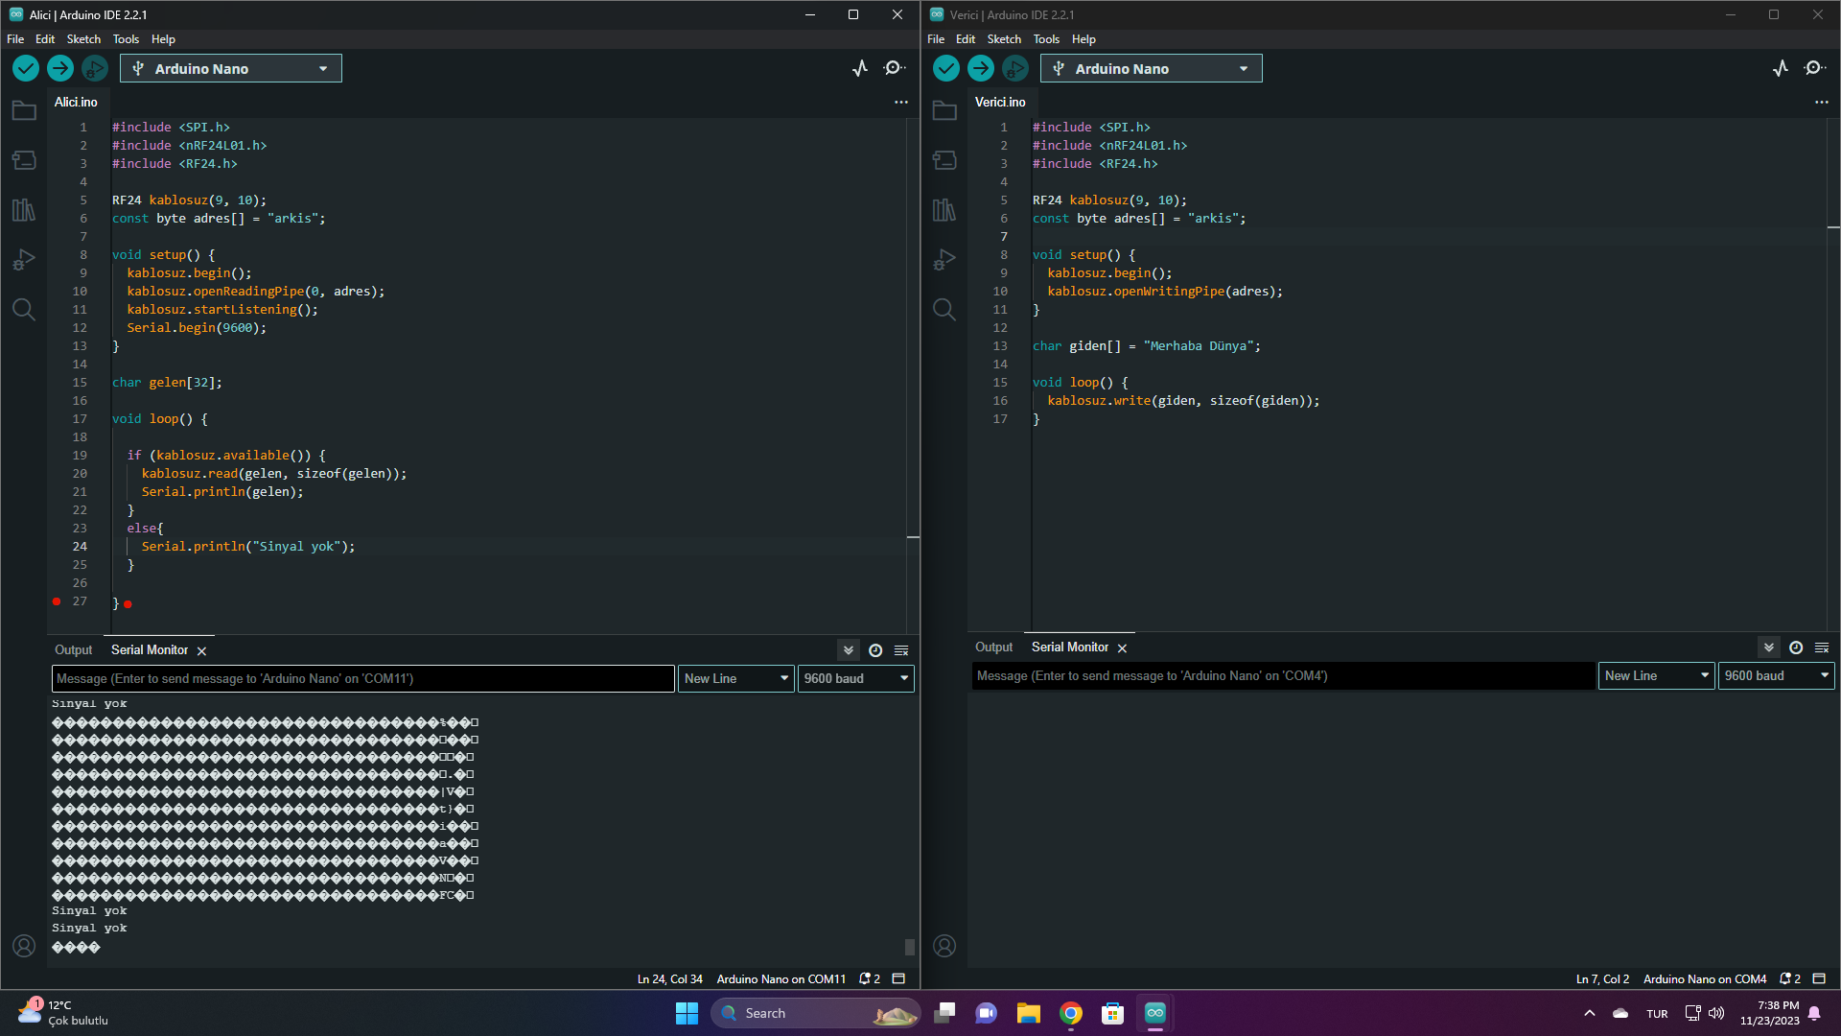1841x1036 pixels.
Task: Toggle autoscroll in Verici Serial Monitor
Action: [1769, 647]
